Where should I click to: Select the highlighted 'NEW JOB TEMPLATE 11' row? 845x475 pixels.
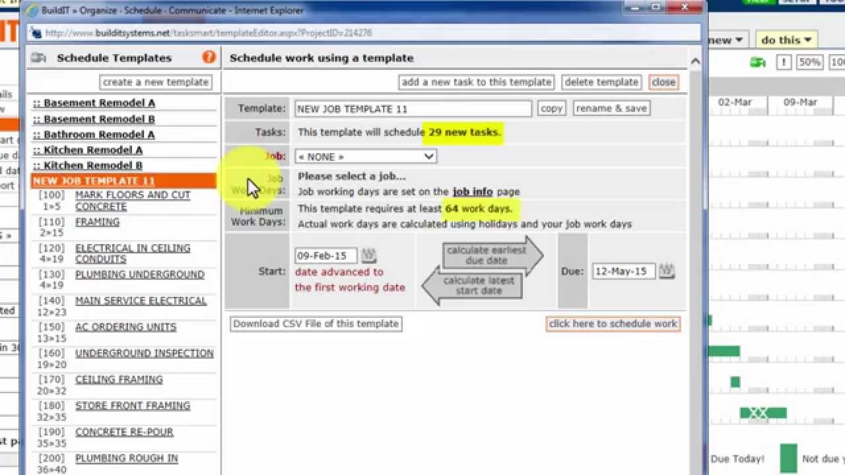click(x=123, y=181)
